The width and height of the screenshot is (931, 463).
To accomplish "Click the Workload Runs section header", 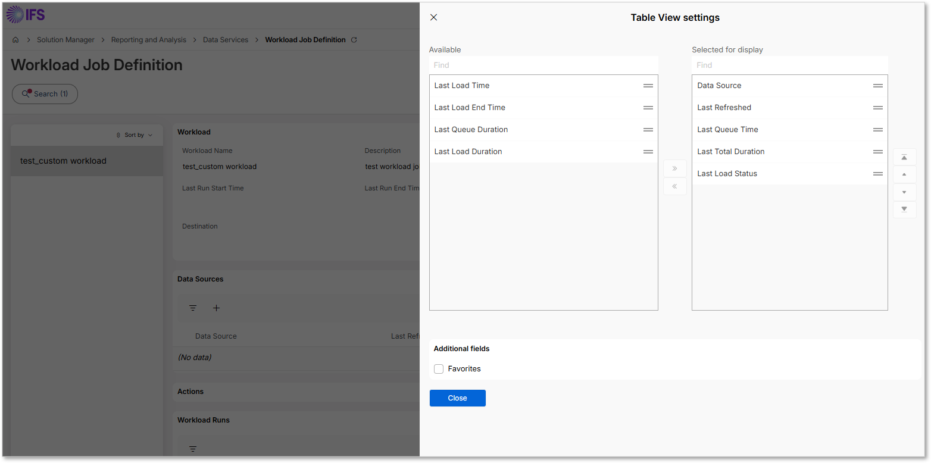I will click(x=204, y=420).
